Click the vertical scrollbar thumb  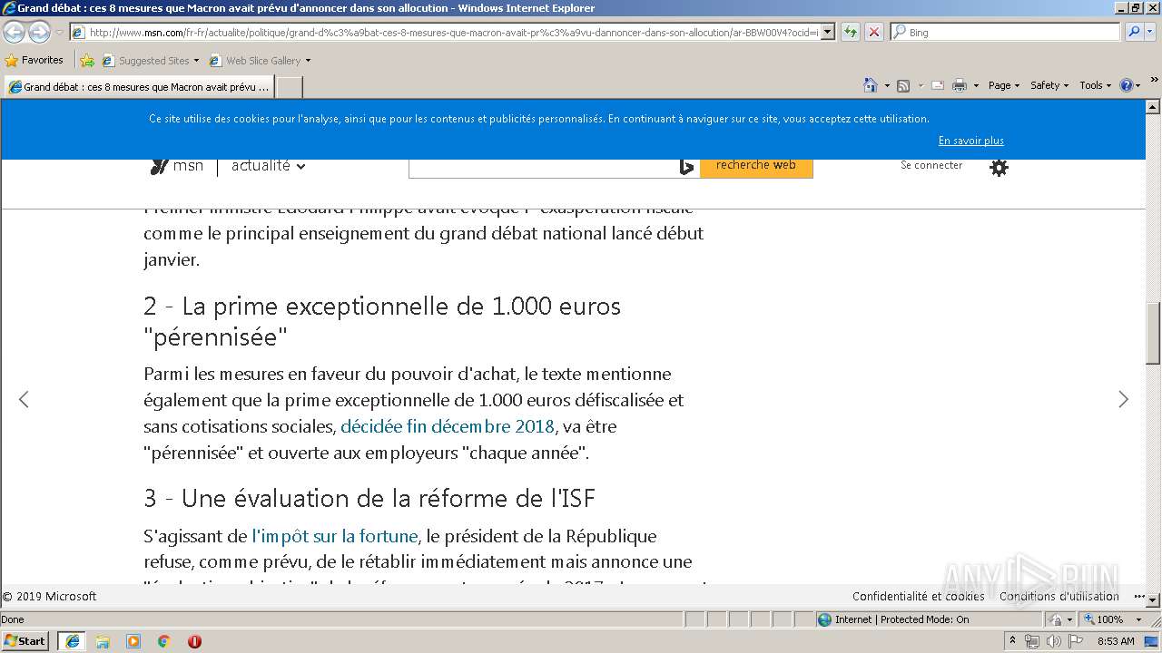click(1154, 332)
